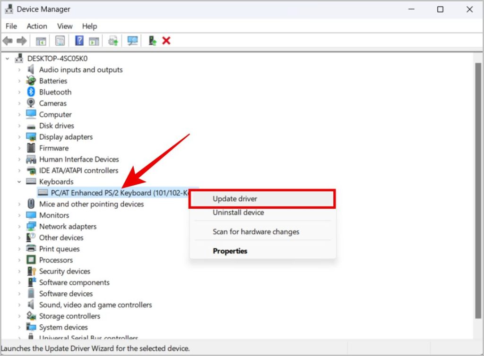Click the printer-style update driver toolbar icon
The width and height of the screenshot is (484, 356).
113,41
